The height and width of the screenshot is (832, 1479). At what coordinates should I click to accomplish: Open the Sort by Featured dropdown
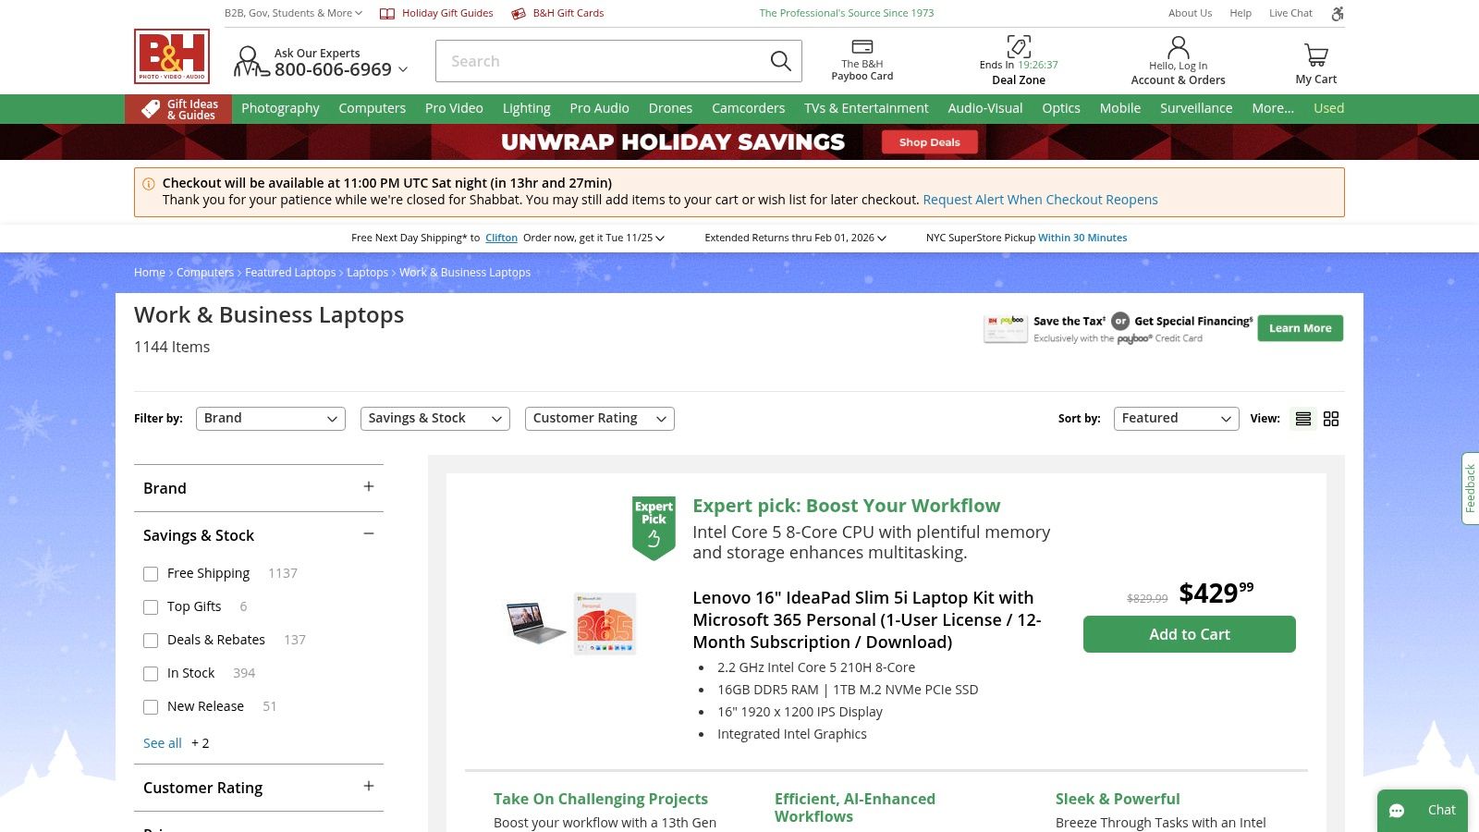tap(1177, 419)
